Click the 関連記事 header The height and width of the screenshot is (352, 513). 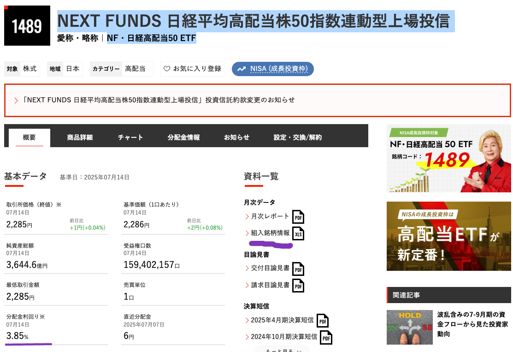(448, 295)
